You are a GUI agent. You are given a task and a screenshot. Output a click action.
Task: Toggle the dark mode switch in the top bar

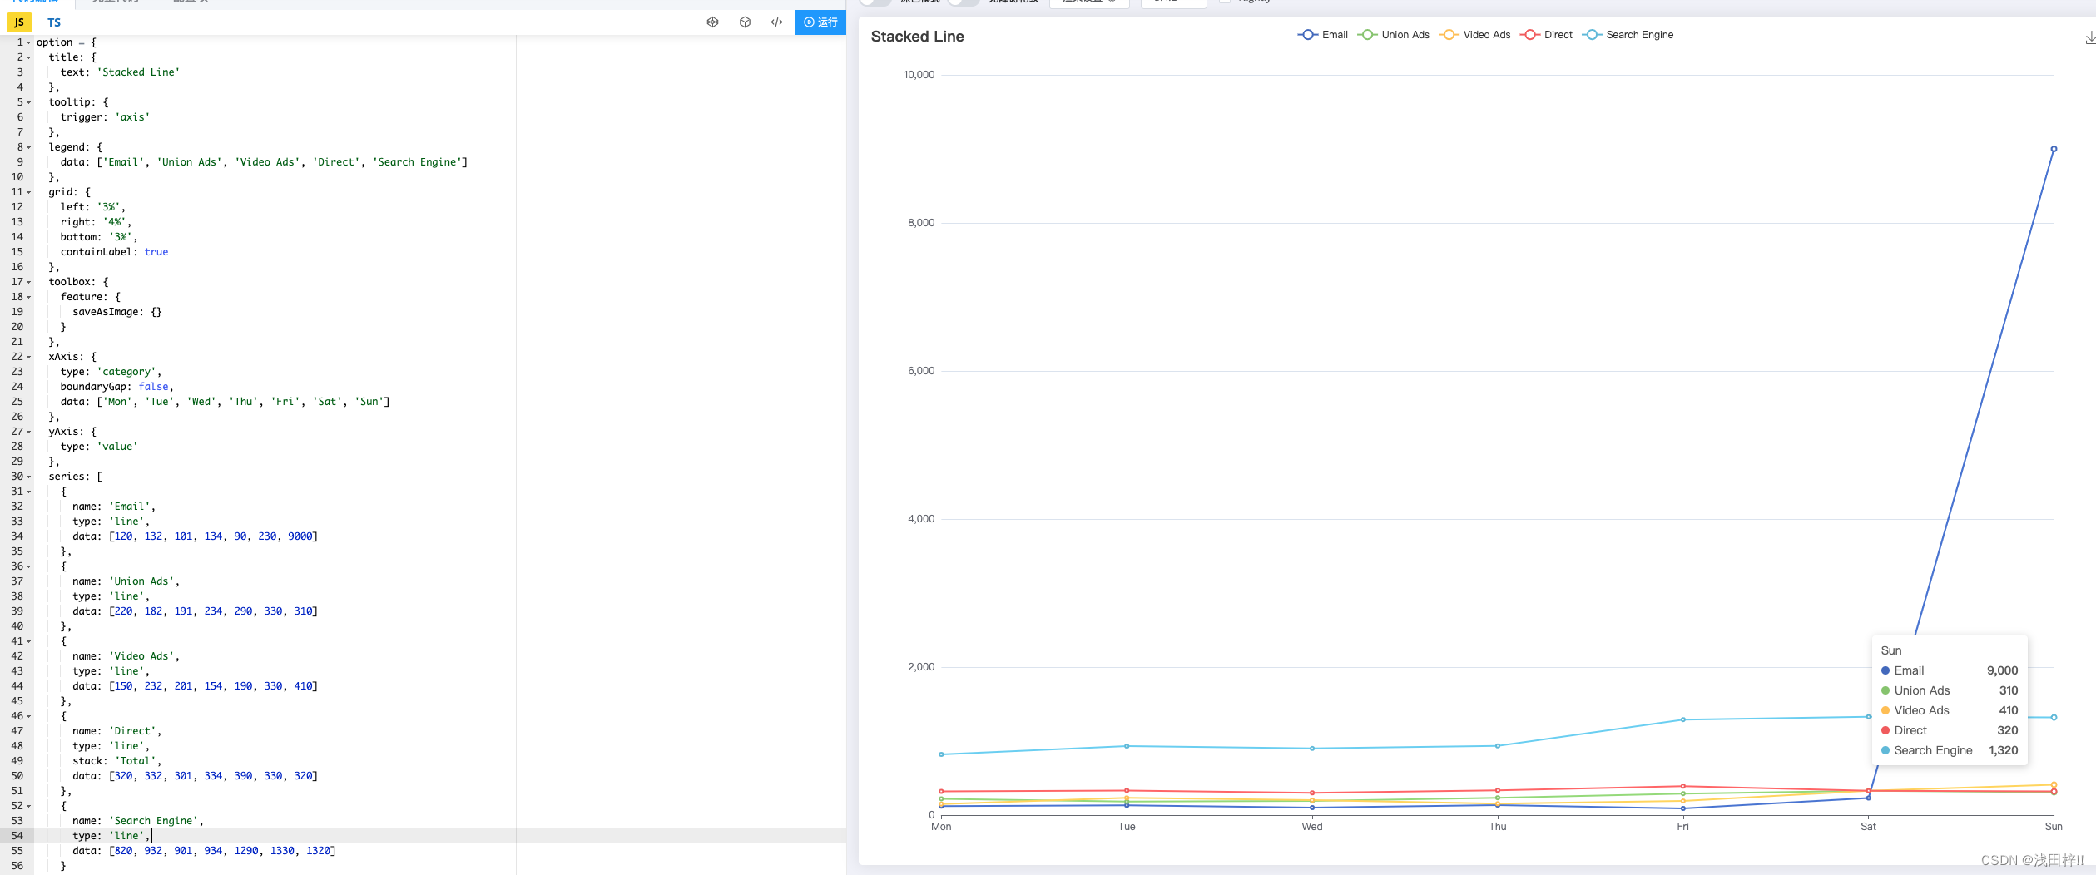875,2
